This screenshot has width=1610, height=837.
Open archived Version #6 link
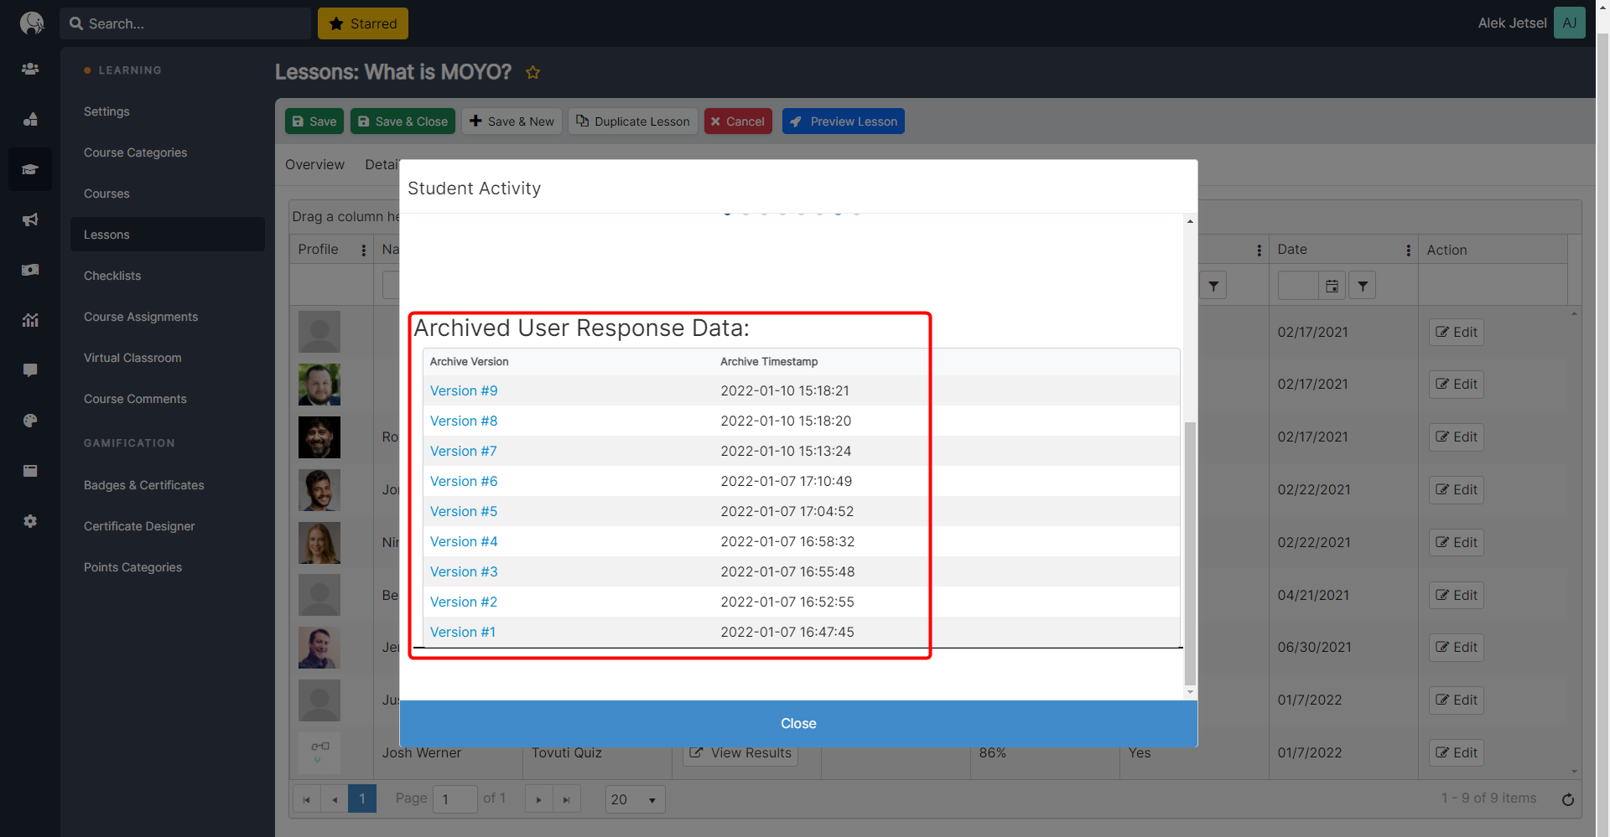(464, 481)
